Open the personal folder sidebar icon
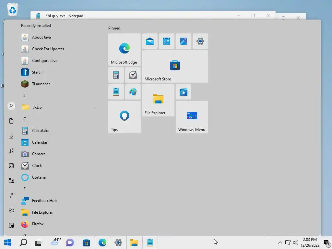 (x=11, y=181)
